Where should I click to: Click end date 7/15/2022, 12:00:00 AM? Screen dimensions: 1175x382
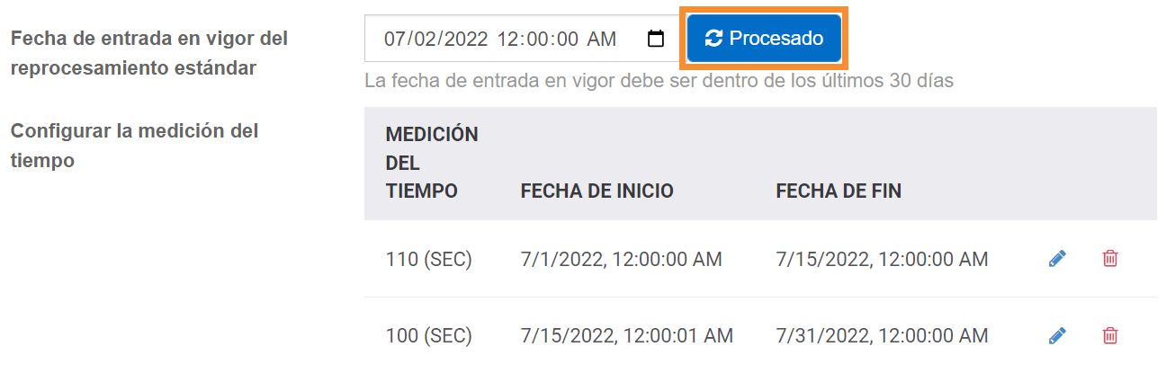[x=882, y=260]
